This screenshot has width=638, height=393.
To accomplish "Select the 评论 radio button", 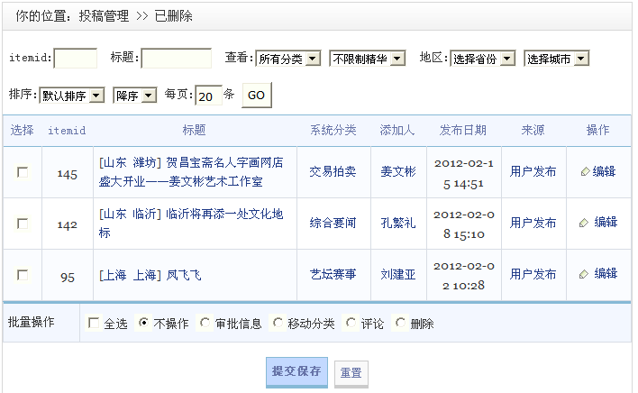I will (x=351, y=323).
